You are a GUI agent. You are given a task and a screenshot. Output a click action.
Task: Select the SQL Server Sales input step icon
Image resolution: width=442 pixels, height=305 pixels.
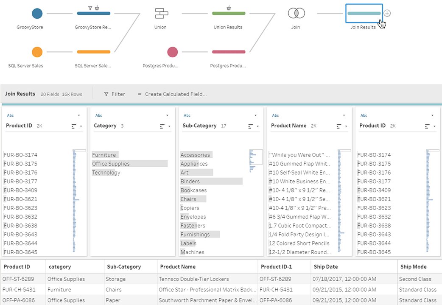pos(36,52)
